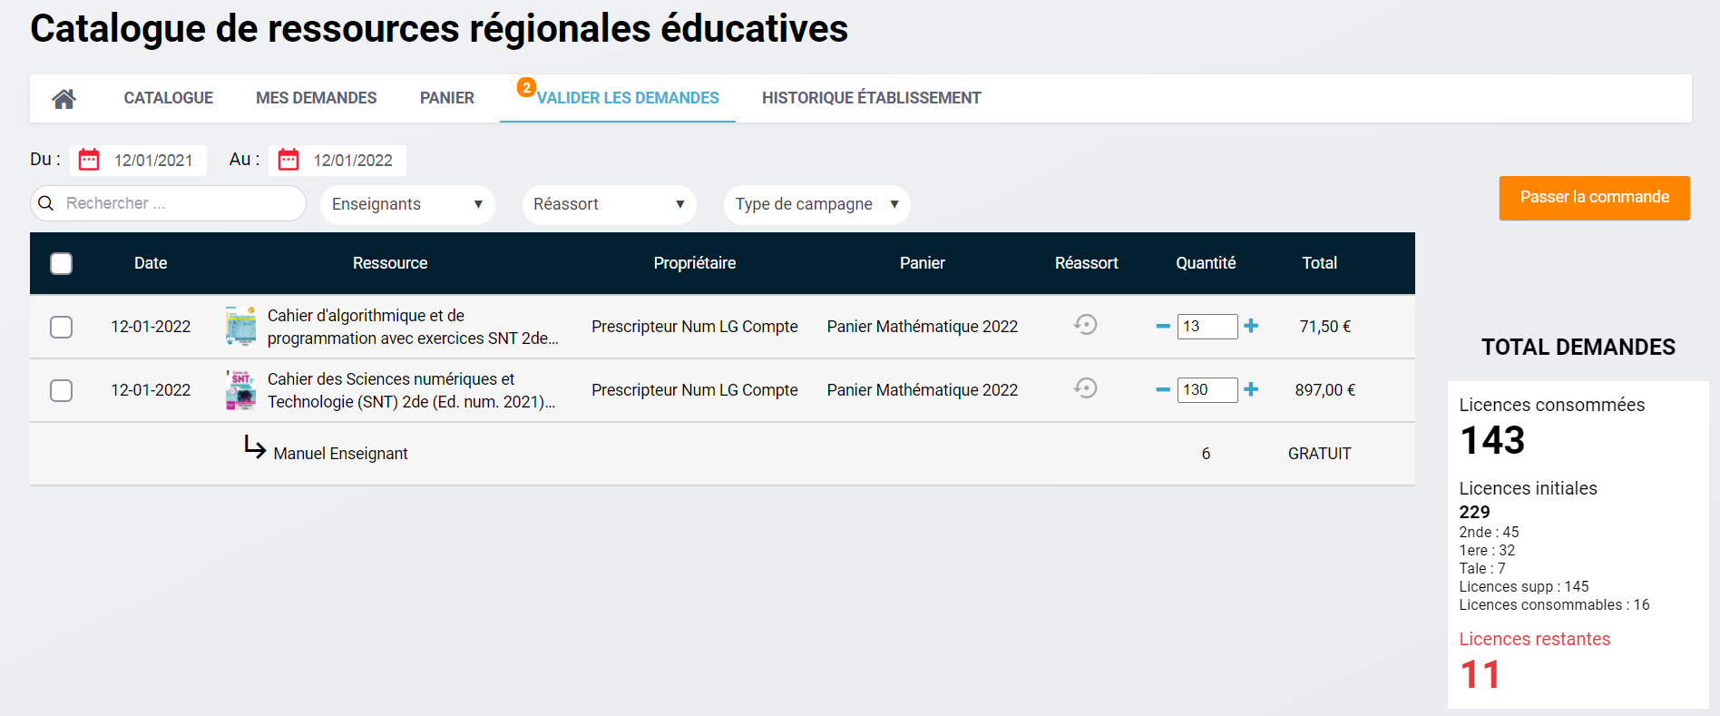Increase quantity of the 130-license row

pos(1251,389)
